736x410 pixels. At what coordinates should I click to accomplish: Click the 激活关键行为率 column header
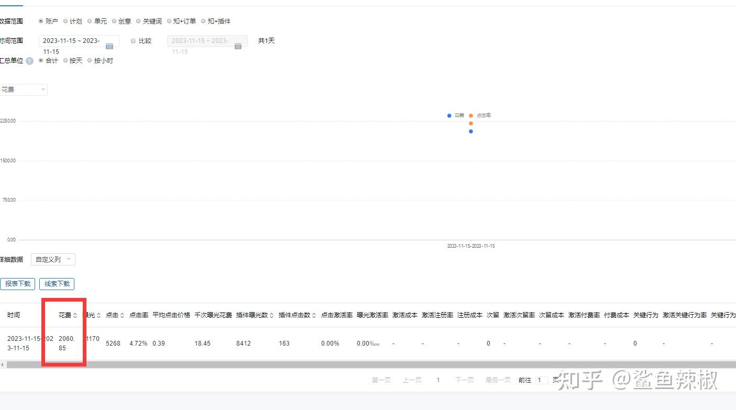[685, 315]
